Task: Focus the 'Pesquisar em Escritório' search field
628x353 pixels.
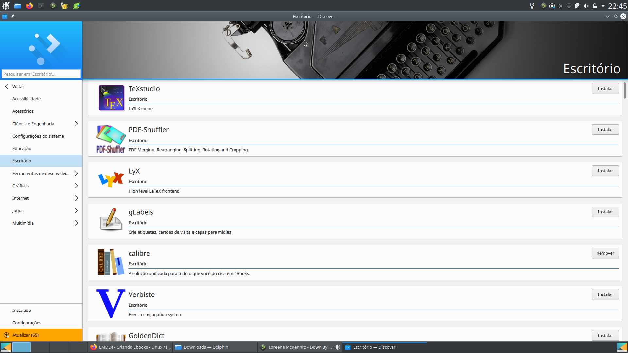Action: tap(41, 74)
